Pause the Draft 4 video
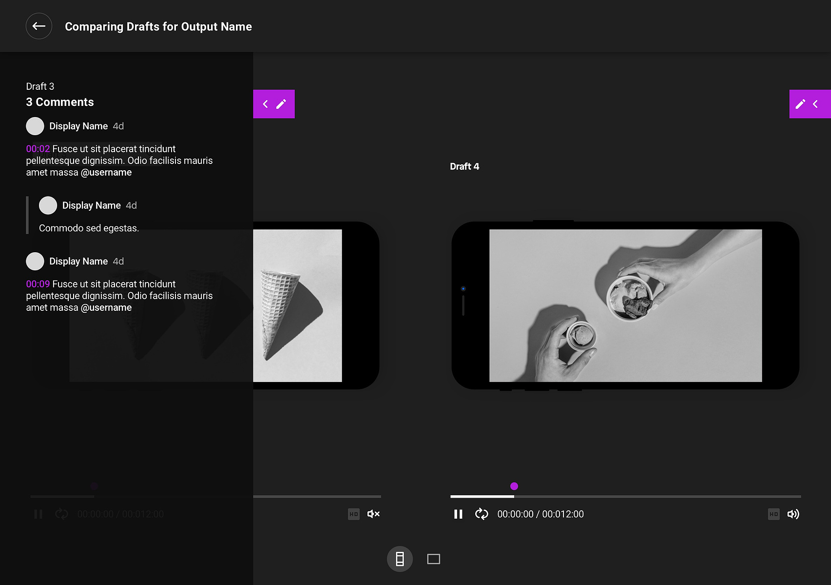This screenshot has width=831, height=585. 458,514
